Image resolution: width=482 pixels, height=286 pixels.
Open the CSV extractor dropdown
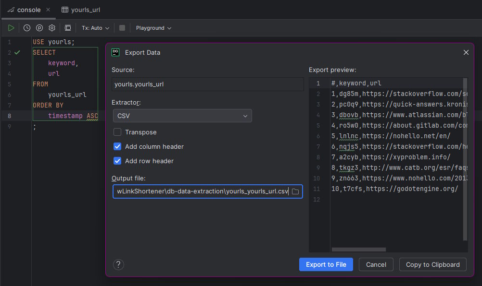(182, 116)
